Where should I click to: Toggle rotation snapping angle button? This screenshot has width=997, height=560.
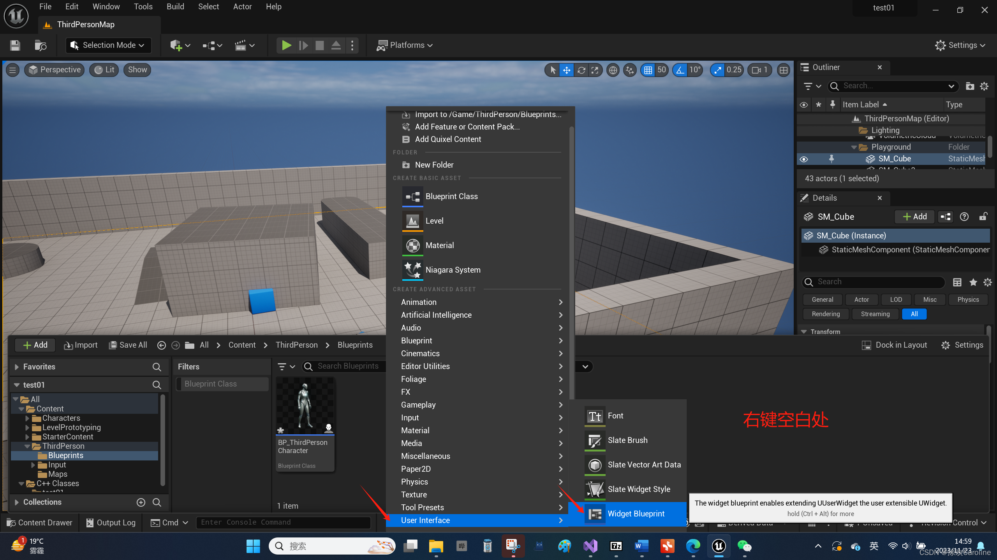click(680, 70)
